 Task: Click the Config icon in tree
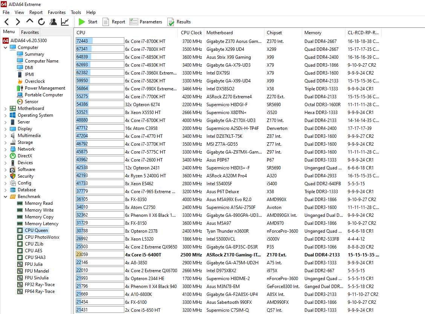(x=13, y=183)
